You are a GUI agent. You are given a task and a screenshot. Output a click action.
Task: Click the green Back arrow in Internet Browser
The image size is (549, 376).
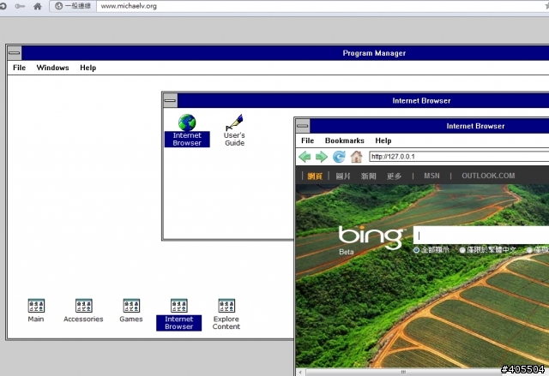click(305, 157)
